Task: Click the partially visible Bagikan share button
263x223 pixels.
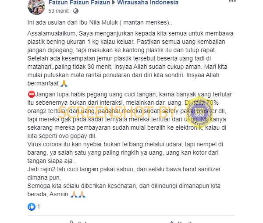Action: [x=181, y=222]
